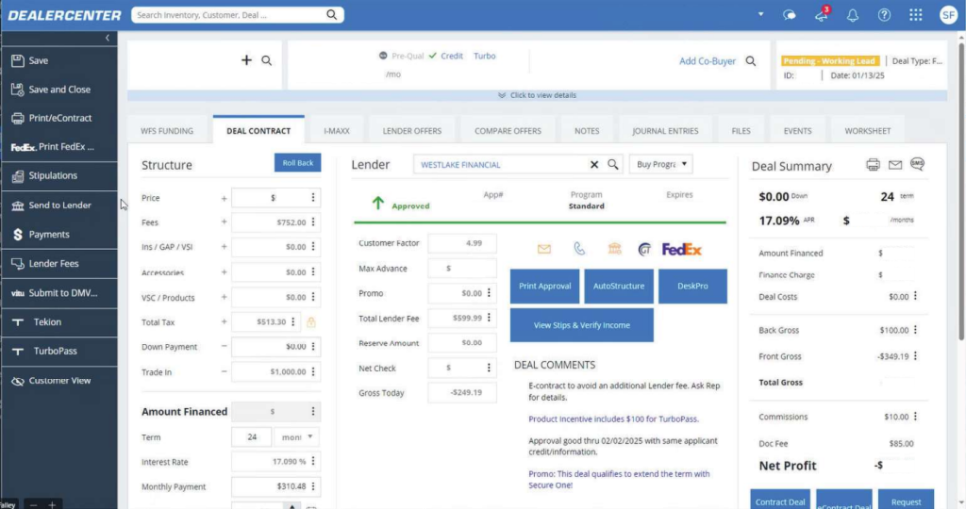
Task: Click the DeskPro button
Action: [x=692, y=287]
